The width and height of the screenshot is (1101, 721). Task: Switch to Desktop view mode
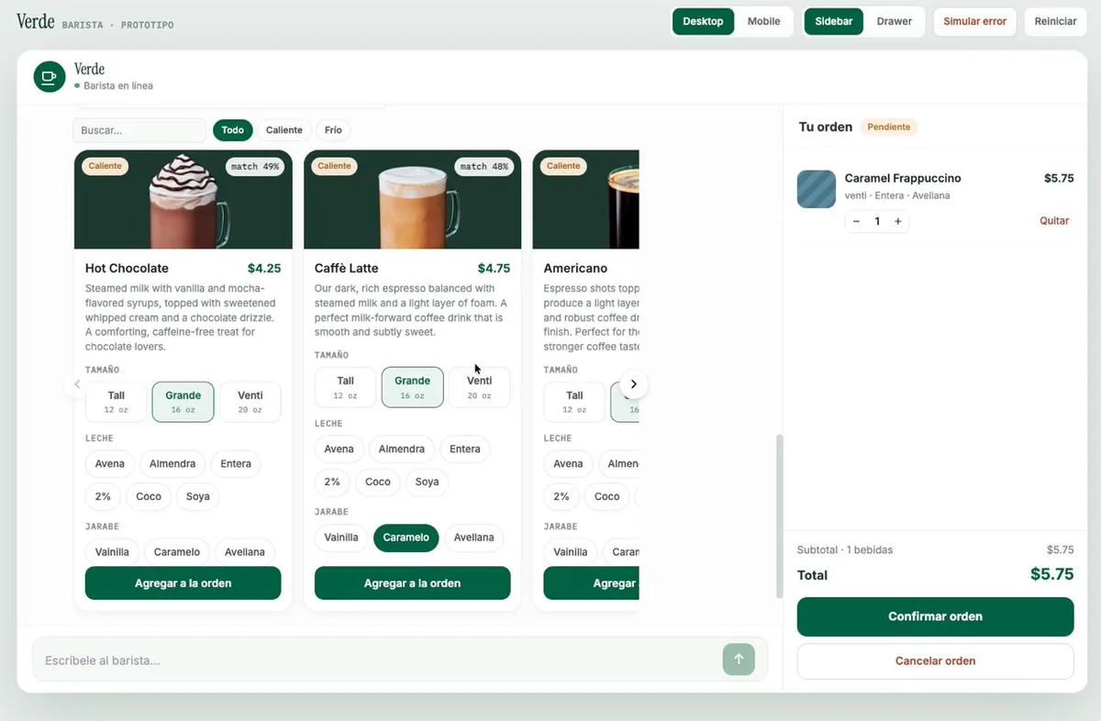(x=703, y=21)
